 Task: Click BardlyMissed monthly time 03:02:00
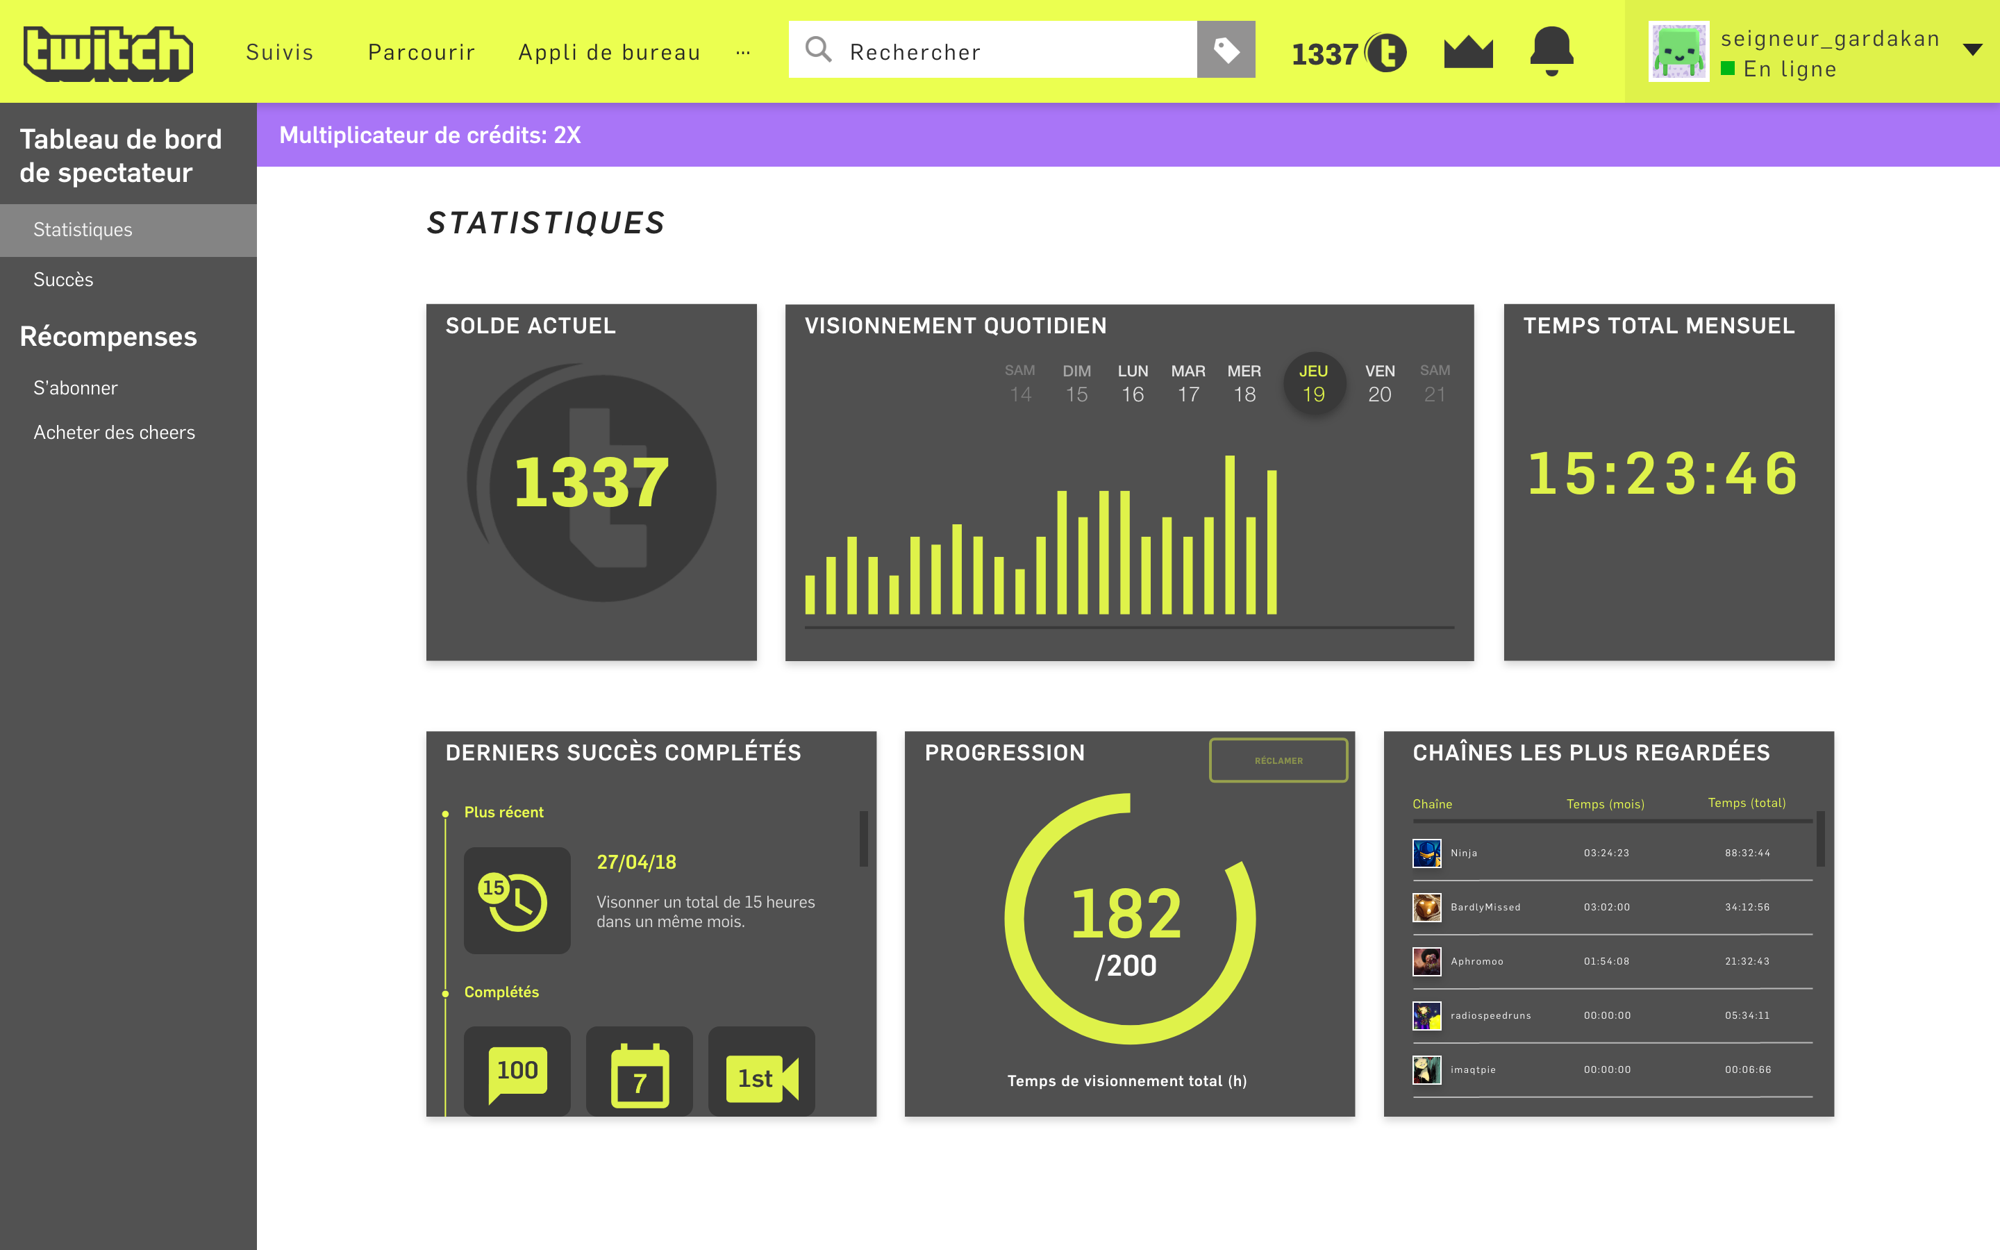(1607, 907)
